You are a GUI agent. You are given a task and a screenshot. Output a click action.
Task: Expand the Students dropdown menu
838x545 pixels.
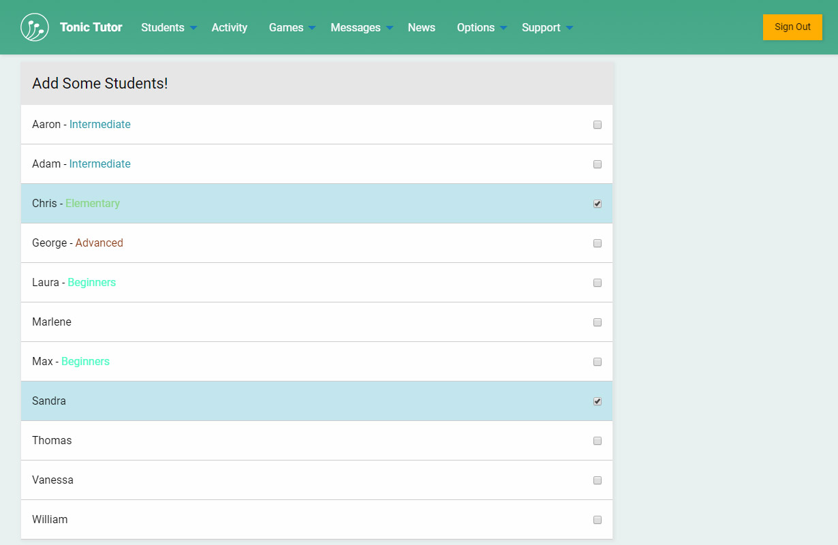[x=168, y=27]
